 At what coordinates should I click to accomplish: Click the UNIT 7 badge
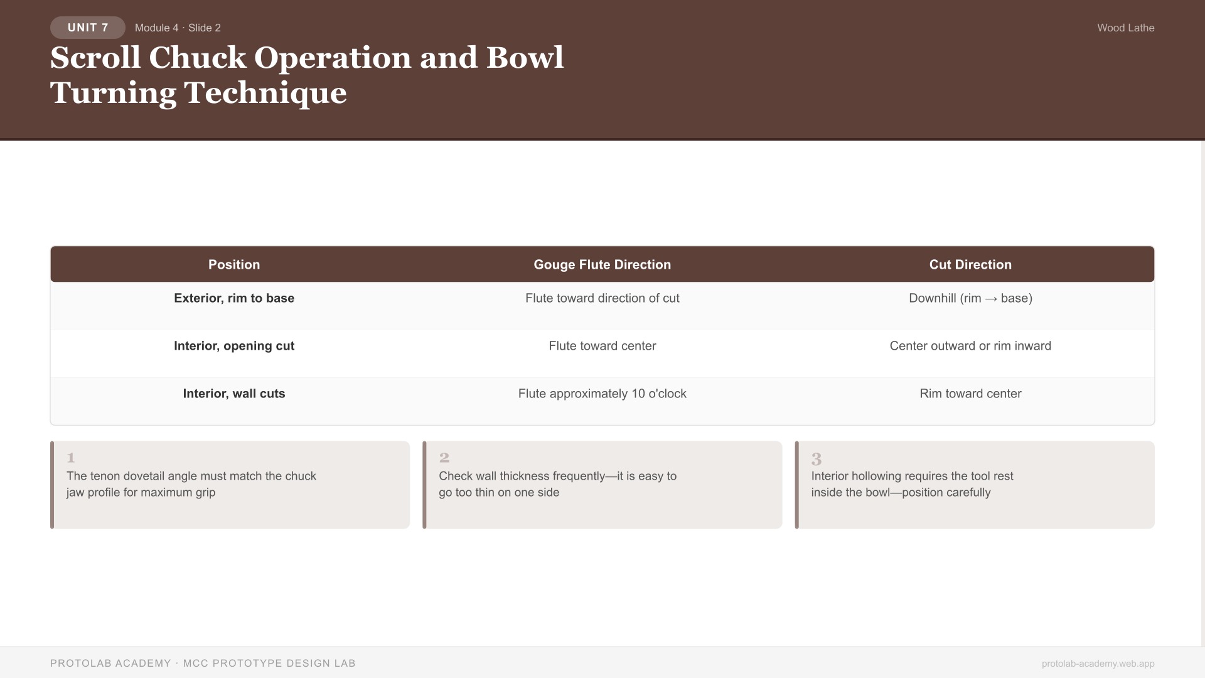pyautogui.click(x=88, y=28)
